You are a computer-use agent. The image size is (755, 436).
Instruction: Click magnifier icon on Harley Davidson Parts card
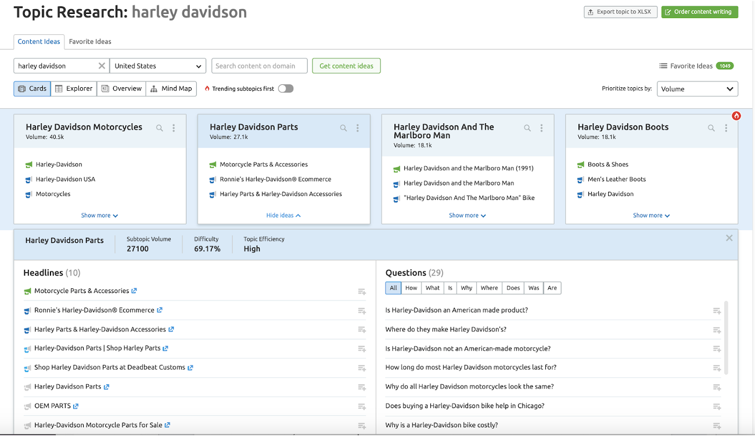click(x=343, y=128)
